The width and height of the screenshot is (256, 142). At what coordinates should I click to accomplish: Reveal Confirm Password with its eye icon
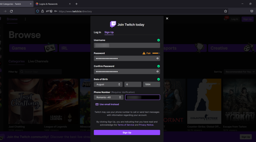pyautogui.click(x=157, y=71)
